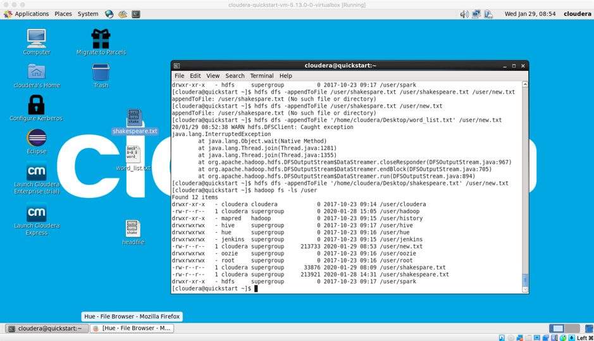The height and width of the screenshot is (341, 594).
Task: Click VirtualBox optical disc status icon
Action: [511, 338]
